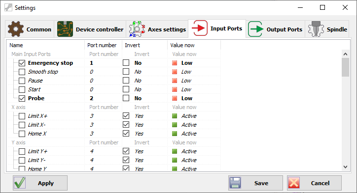The image size is (357, 193).
Task: Click the scrollbar down arrow
Action: [x=345, y=166]
